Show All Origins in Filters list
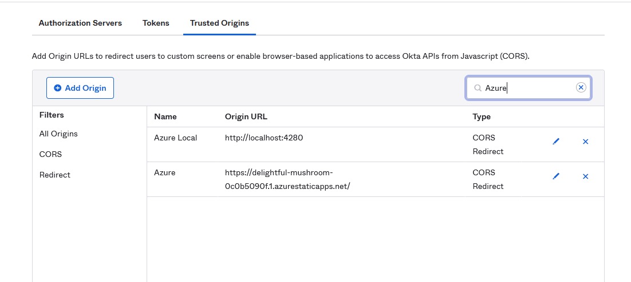Screen dimensions: 631x282 coord(58,134)
